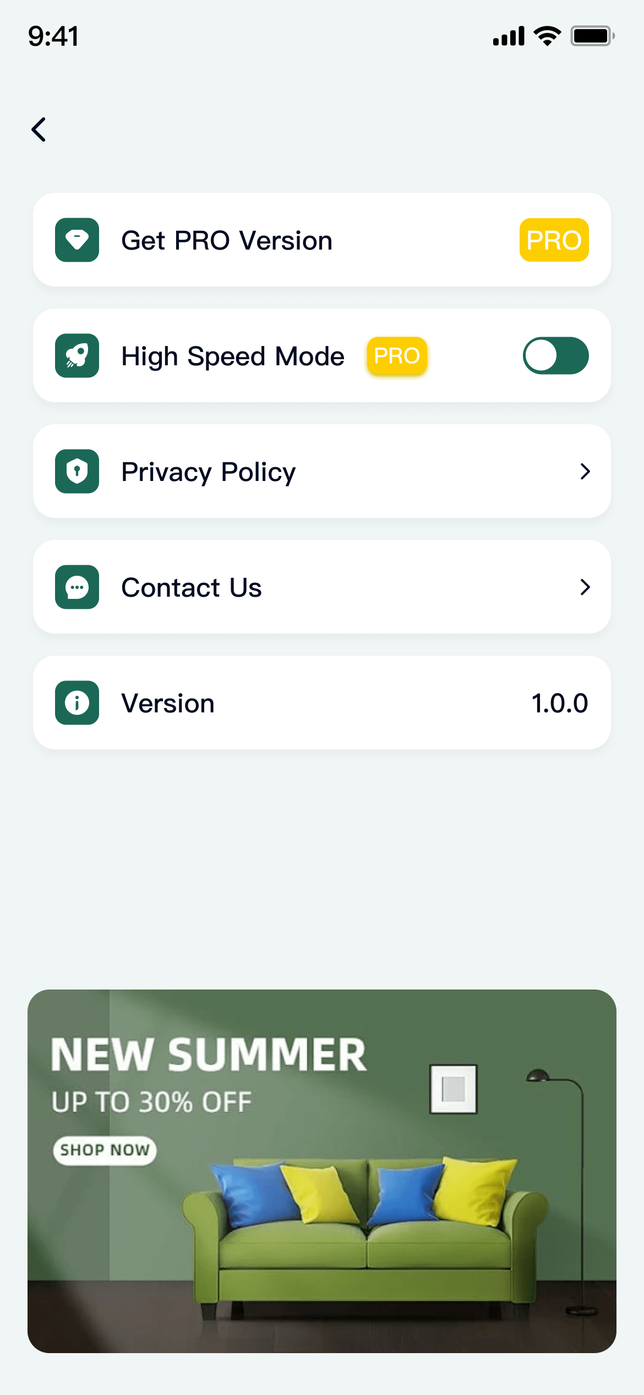Open Contact Us chevron arrow

(x=585, y=587)
